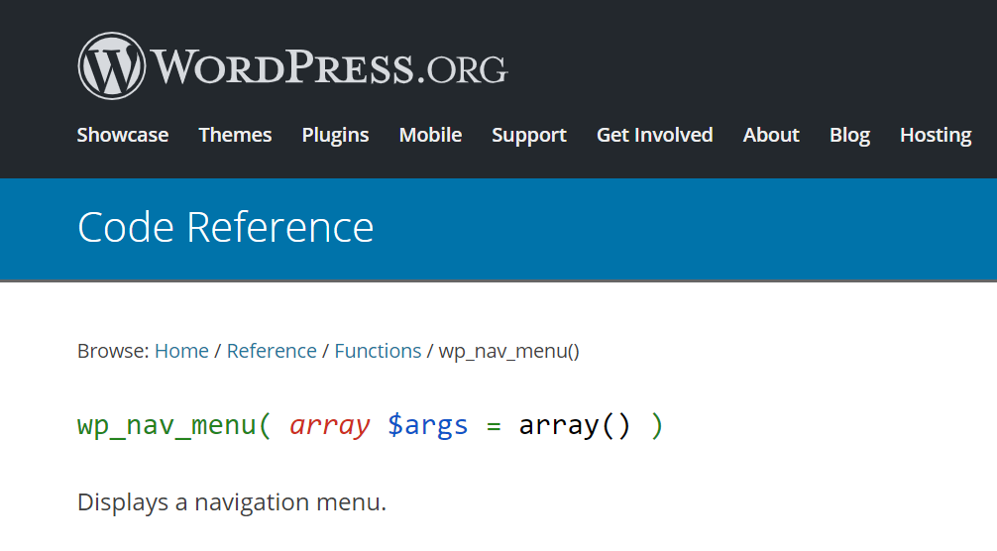This screenshot has width=997, height=551.
Task: Follow the Home breadcrumb link
Action: pyautogui.click(x=181, y=351)
